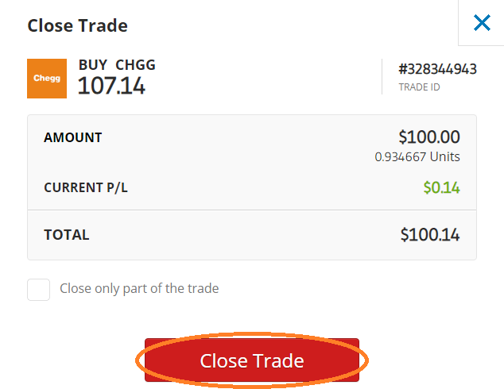
Task: Click the trade ID number #328344943
Action: (437, 69)
